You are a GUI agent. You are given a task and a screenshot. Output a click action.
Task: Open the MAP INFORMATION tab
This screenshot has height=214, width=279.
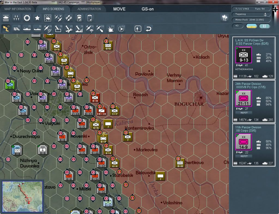pyautogui.click(x=18, y=9)
